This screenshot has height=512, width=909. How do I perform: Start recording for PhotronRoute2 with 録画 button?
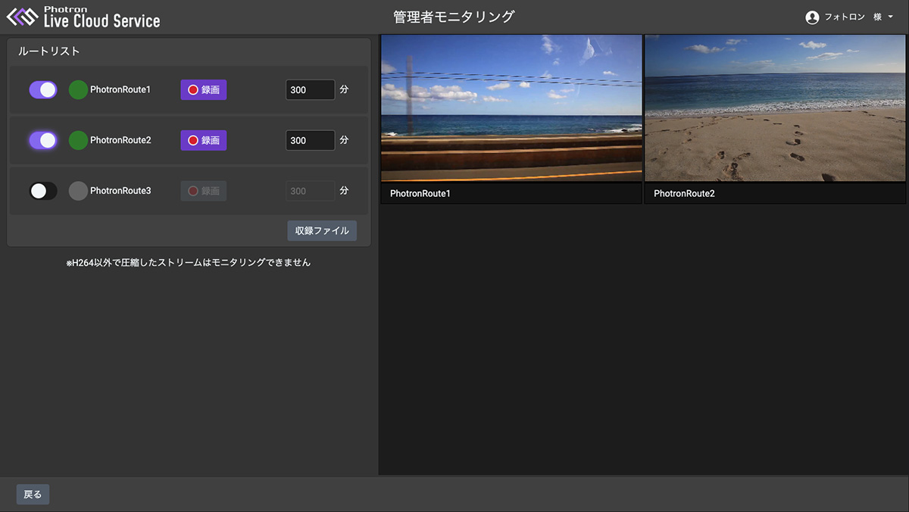tap(203, 140)
